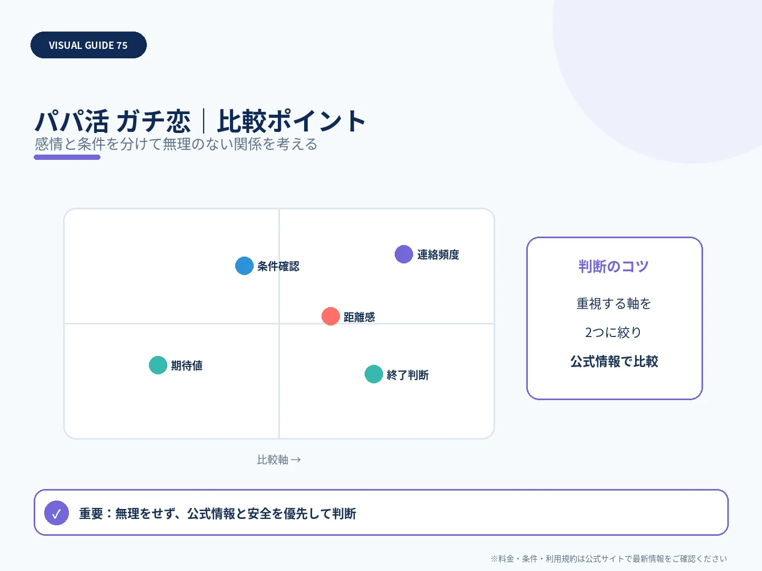Click the text 2つに絞り
762x571 pixels.
point(614,332)
